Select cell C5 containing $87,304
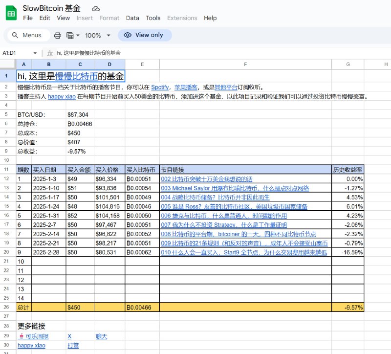The image size is (391, 354). tap(80, 114)
